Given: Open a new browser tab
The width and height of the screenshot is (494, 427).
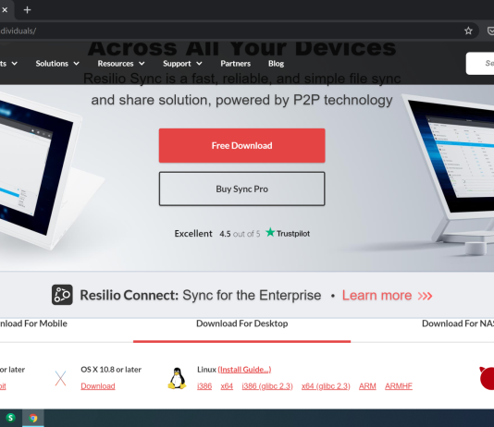Looking at the screenshot, I should [28, 10].
